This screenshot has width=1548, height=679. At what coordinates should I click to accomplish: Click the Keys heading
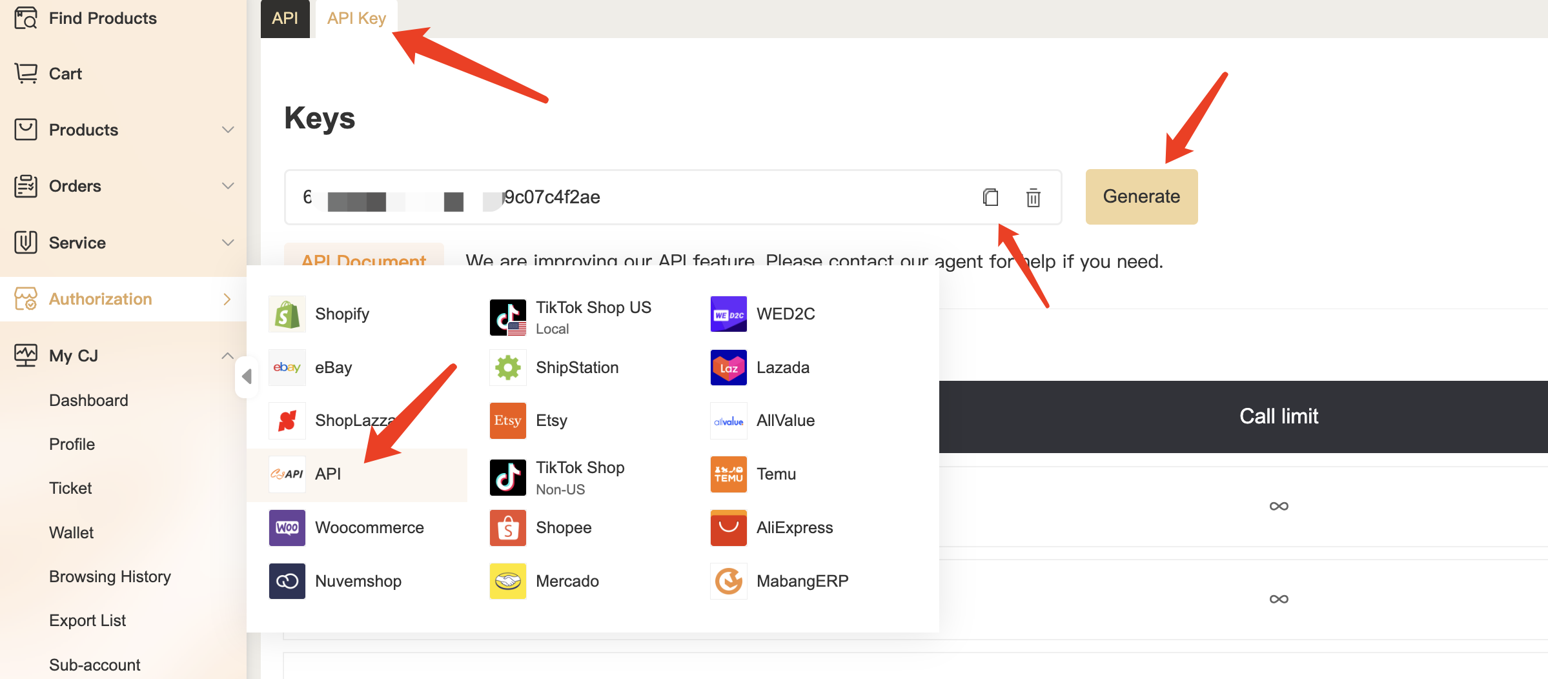(320, 118)
